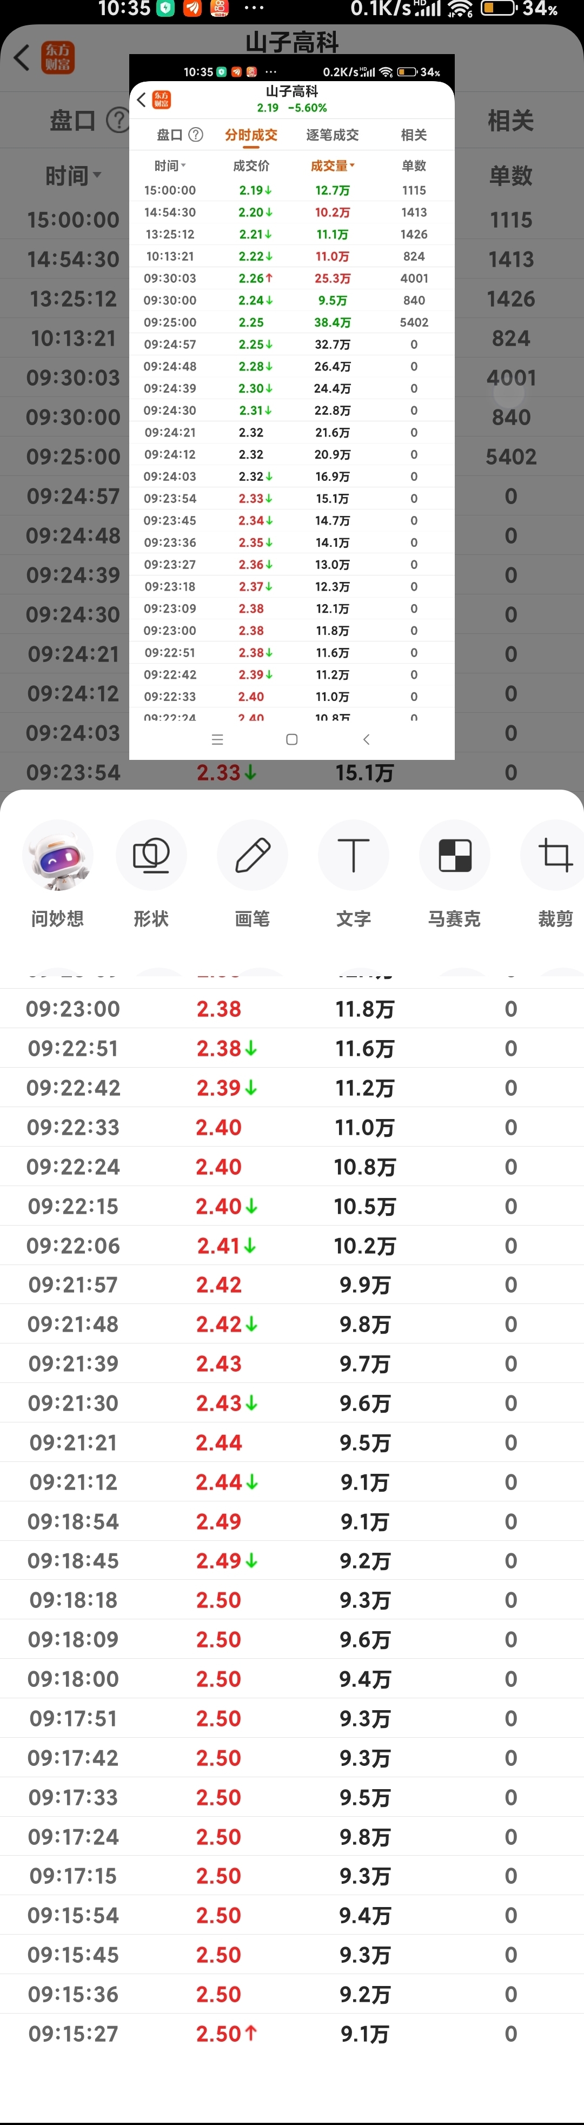Image resolution: width=584 pixels, height=2125 pixels.
Task: Tap the volume 10.2万 at 09:22:06
Action: click(x=364, y=1246)
